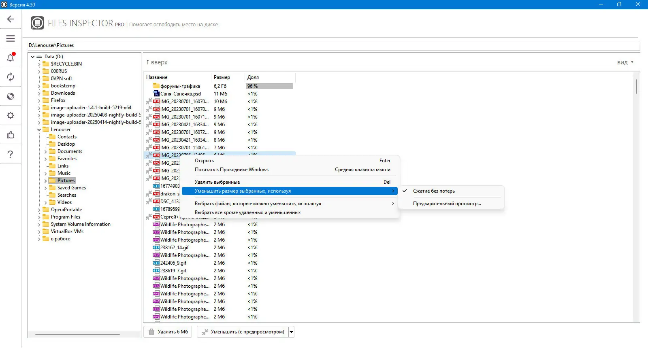Click the globe language icon
Image resolution: width=648 pixels, height=348 pixels.
tap(11, 96)
